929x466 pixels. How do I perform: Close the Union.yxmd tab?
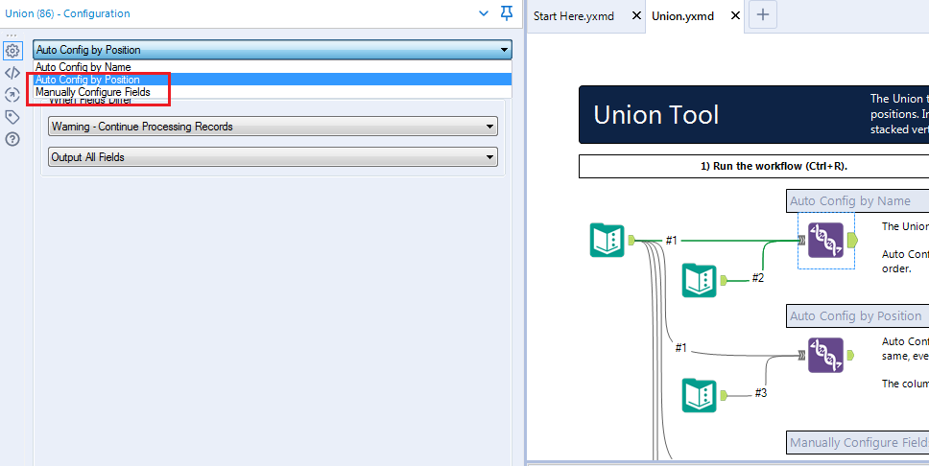point(735,15)
